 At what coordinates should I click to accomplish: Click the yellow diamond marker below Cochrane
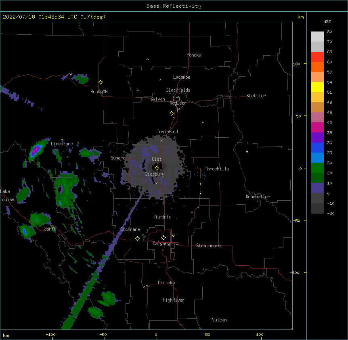(137, 238)
